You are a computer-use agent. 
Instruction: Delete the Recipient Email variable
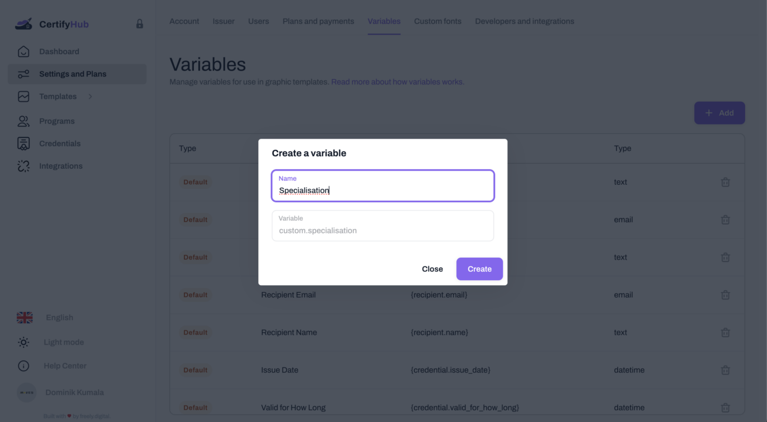point(726,295)
